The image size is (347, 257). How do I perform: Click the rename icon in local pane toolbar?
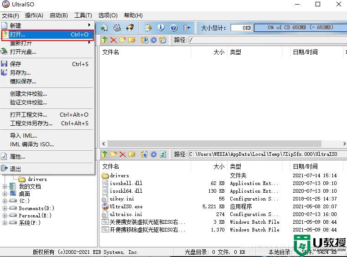click(x=131, y=154)
